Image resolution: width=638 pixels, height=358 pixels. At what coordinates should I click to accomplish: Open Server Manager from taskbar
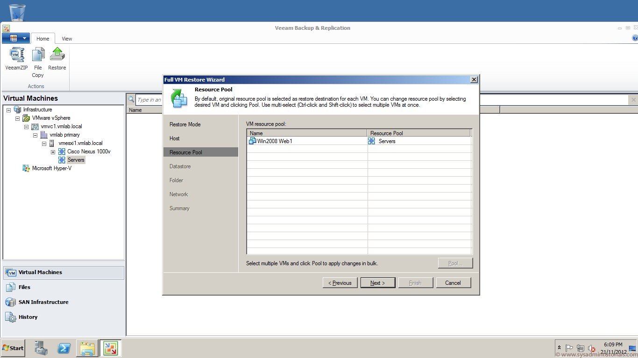[x=41, y=348]
